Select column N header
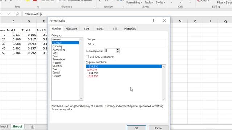 click(x=180, y=21)
